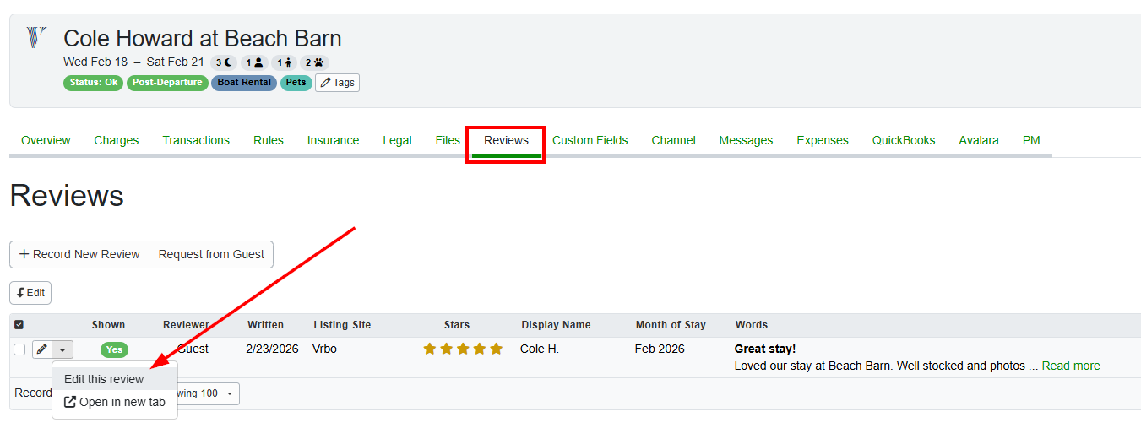
Task: Open the Files tab
Action: 448,140
